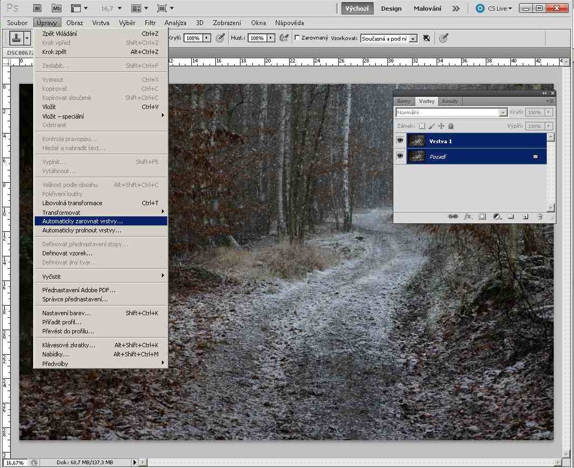Viewport: 574px width, 468px height.
Task: Open the CS Live dropdown
Action: point(494,9)
